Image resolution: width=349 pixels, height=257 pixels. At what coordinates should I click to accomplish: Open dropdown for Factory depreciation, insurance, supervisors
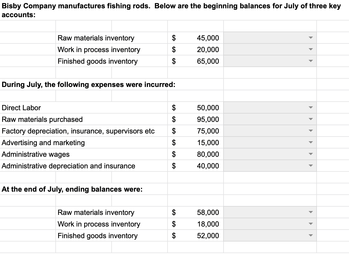click(311, 131)
